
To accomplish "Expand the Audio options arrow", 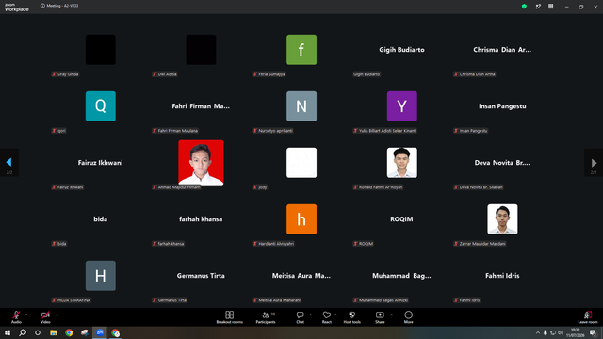I will click(x=26, y=315).
